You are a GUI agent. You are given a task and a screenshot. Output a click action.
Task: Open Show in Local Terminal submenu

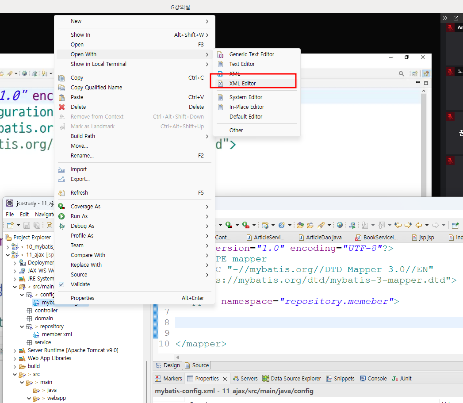click(207, 64)
